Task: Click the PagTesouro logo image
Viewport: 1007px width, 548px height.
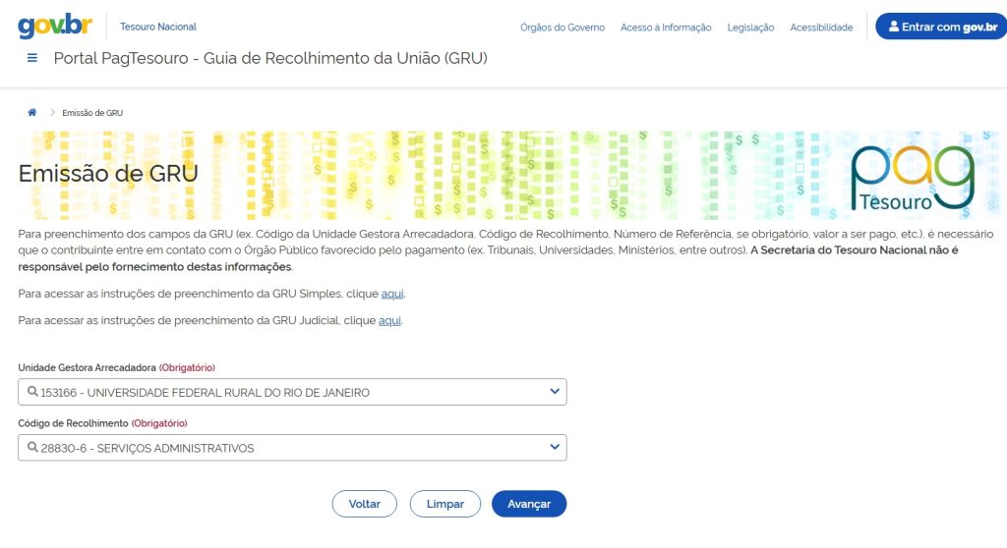Action: tap(912, 179)
